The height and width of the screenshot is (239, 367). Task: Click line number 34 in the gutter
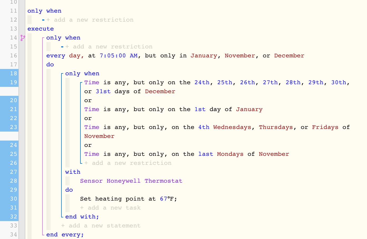(x=13, y=235)
